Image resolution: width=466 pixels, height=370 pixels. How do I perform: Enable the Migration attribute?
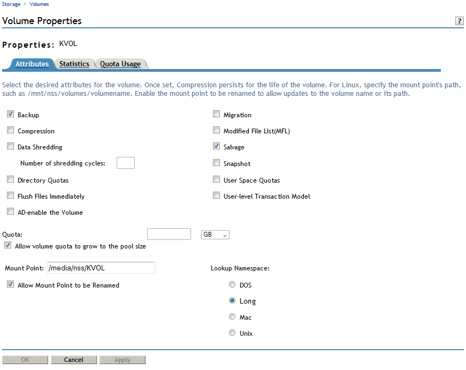pos(216,114)
